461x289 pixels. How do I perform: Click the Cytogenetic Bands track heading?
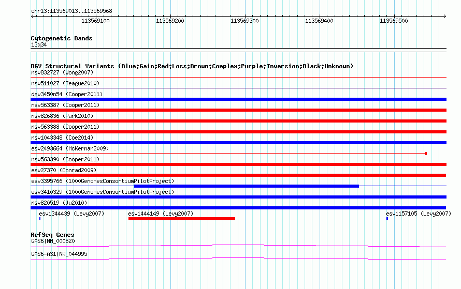(62, 38)
